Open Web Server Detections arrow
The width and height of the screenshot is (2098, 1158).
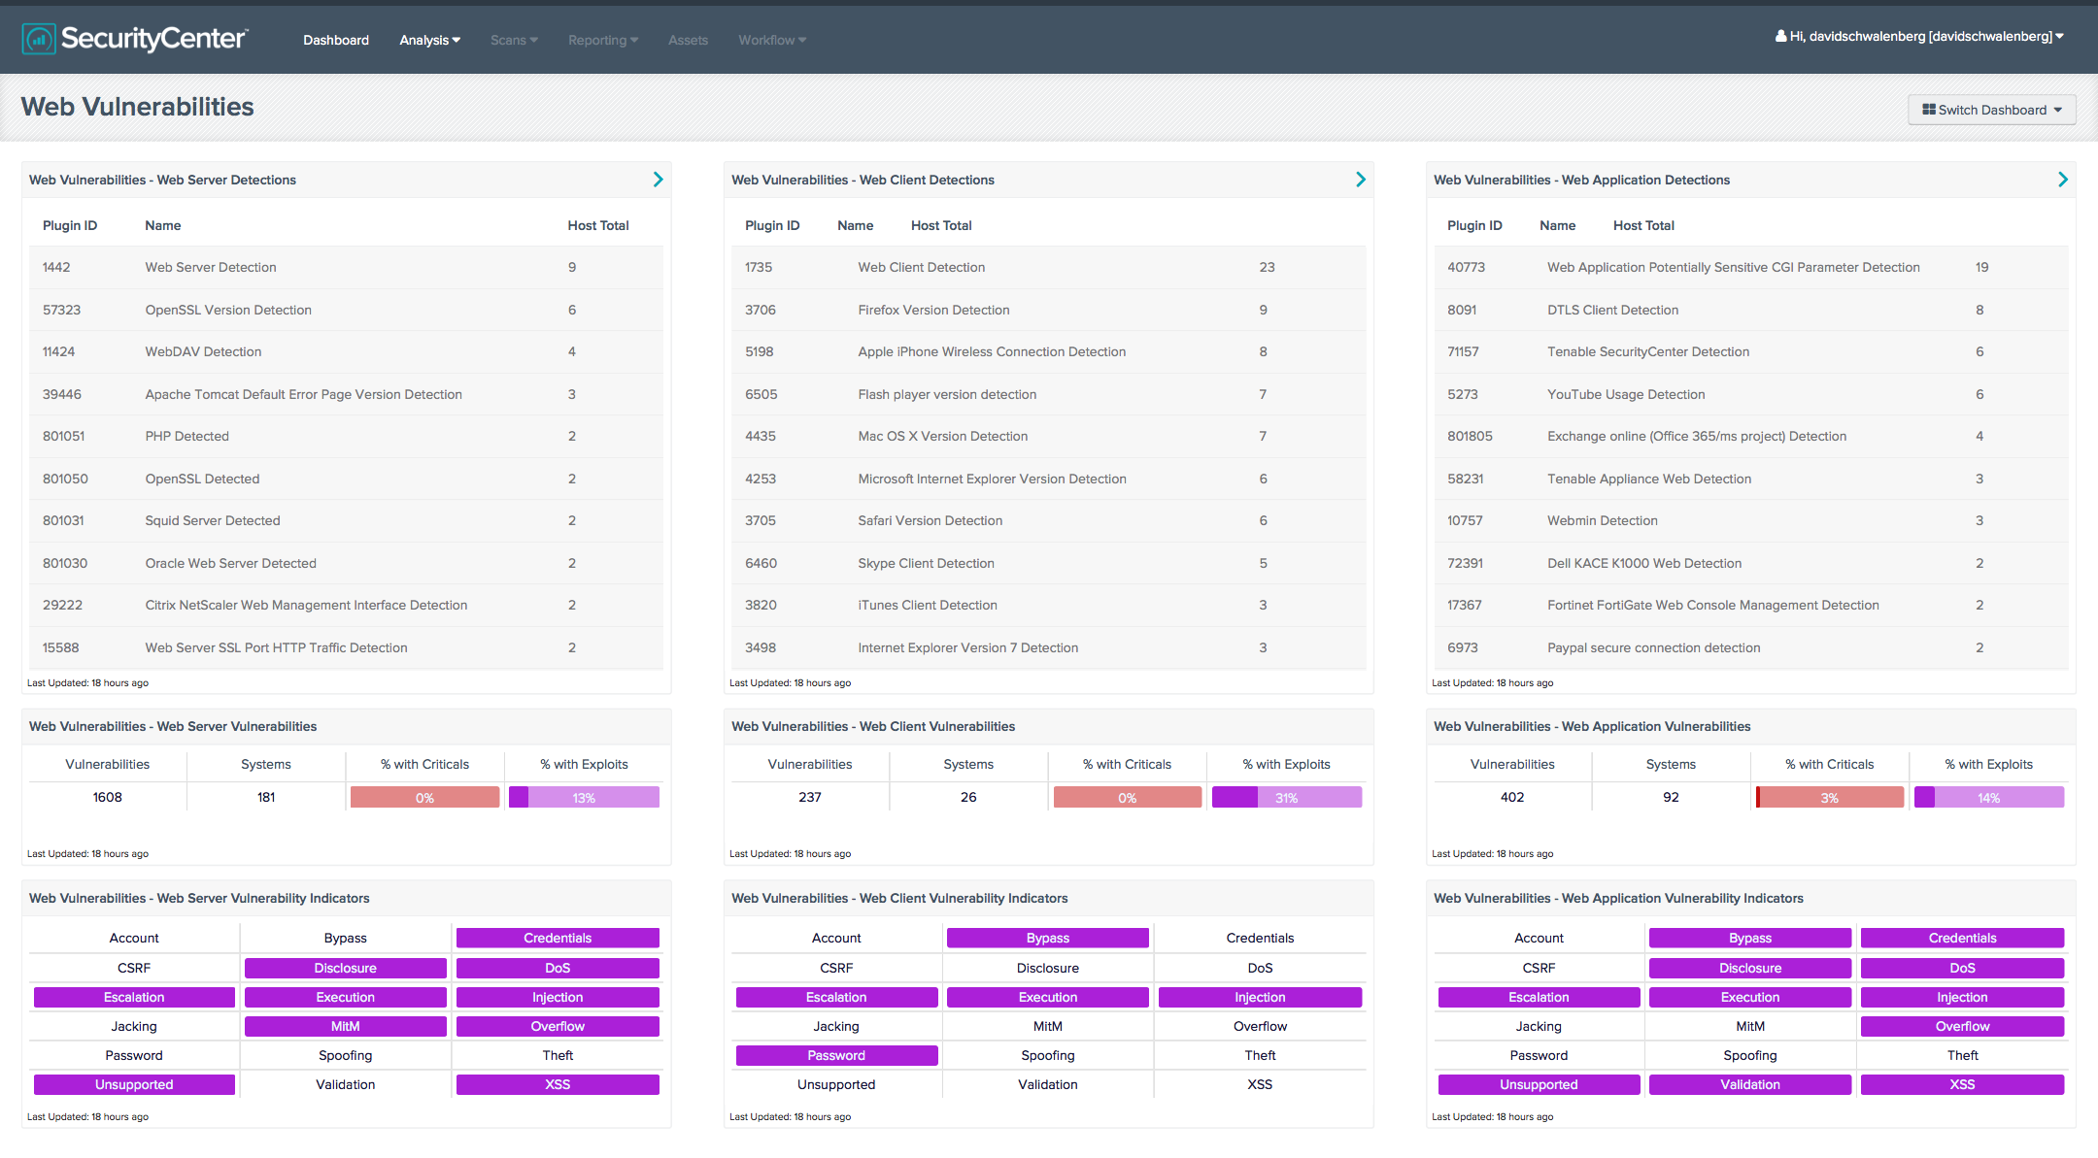pyautogui.click(x=658, y=180)
